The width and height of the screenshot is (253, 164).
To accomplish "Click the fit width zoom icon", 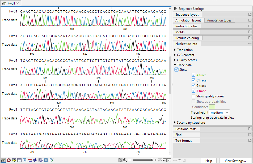I will pyautogui.click(x=165, y=160).
